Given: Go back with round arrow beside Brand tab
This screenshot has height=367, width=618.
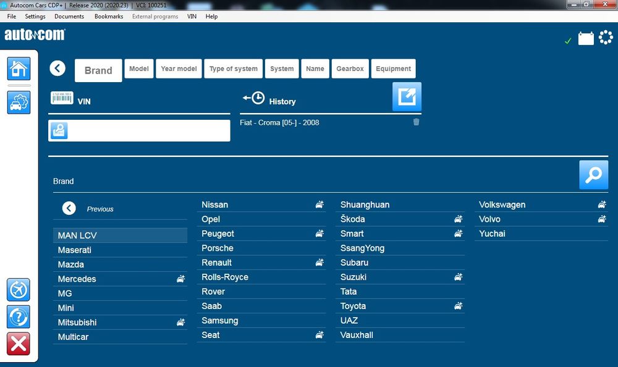Looking at the screenshot, I should pos(57,68).
